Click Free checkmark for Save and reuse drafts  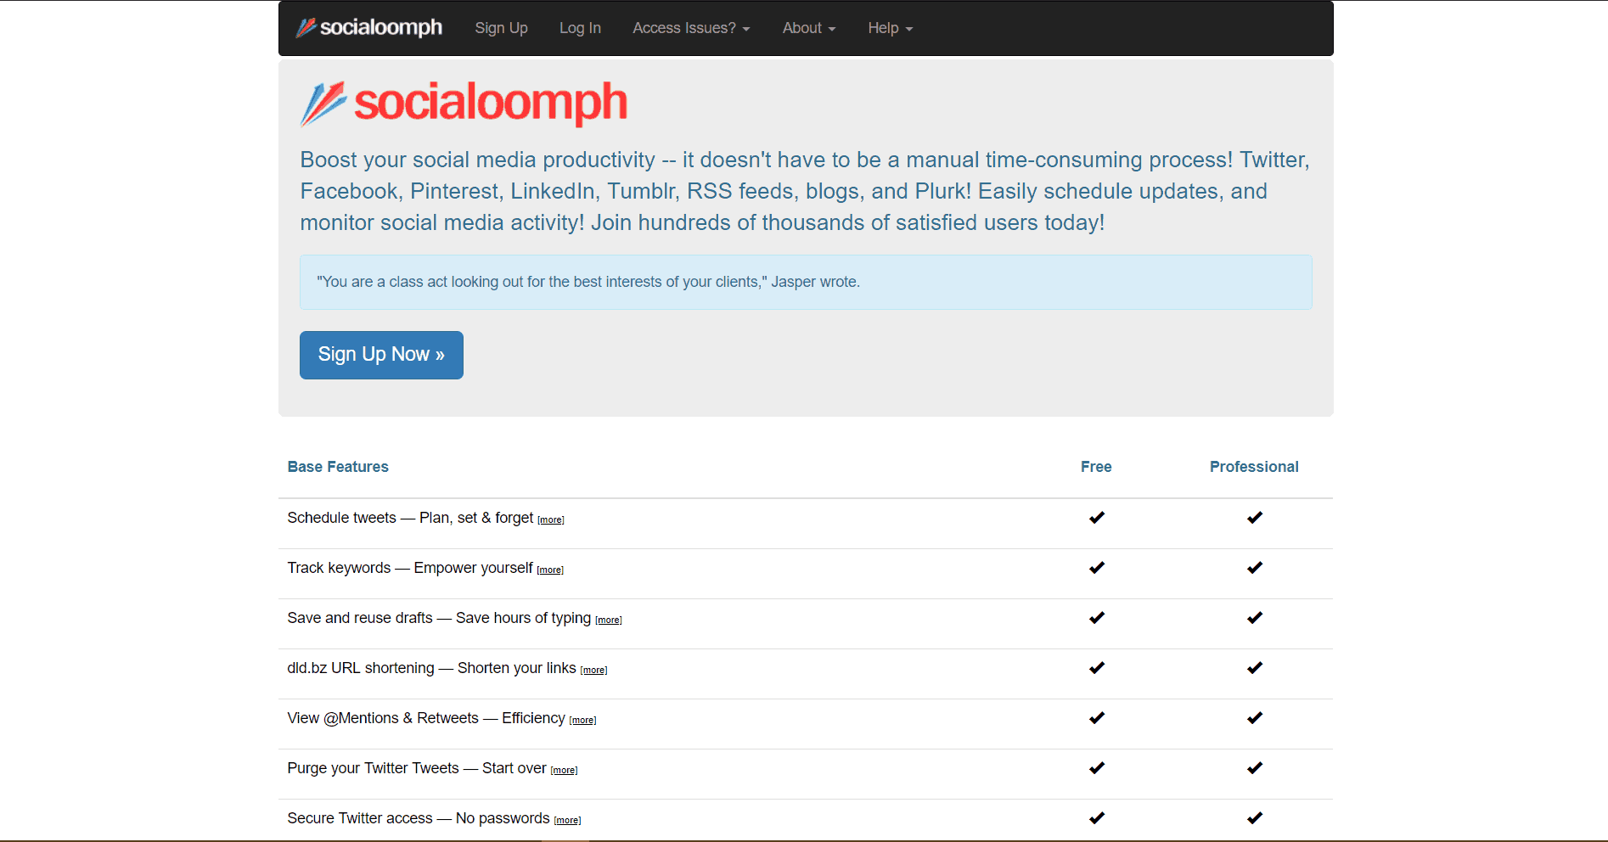click(x=1097, y=617)
